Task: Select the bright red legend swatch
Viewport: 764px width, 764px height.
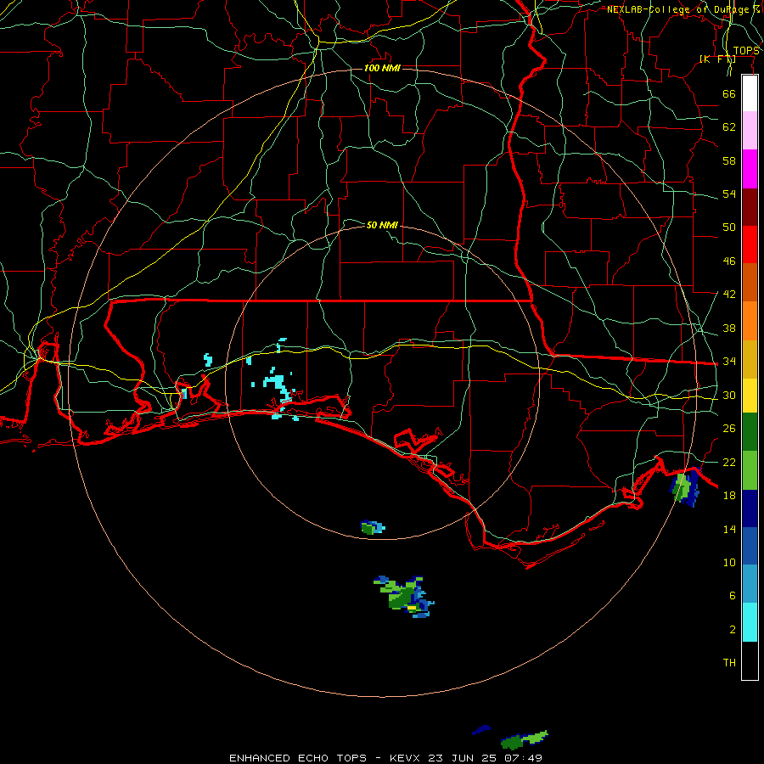Action: (750, 244)
